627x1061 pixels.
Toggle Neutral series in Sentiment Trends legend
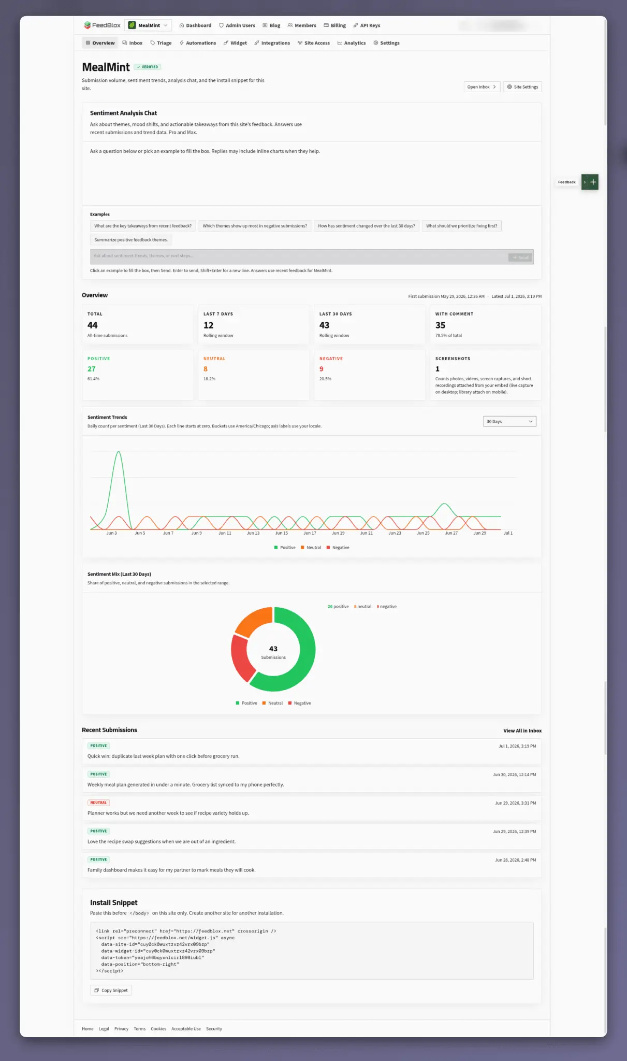point(311,548)
